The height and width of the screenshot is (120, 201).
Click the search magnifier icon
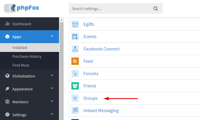coord(155,9)
